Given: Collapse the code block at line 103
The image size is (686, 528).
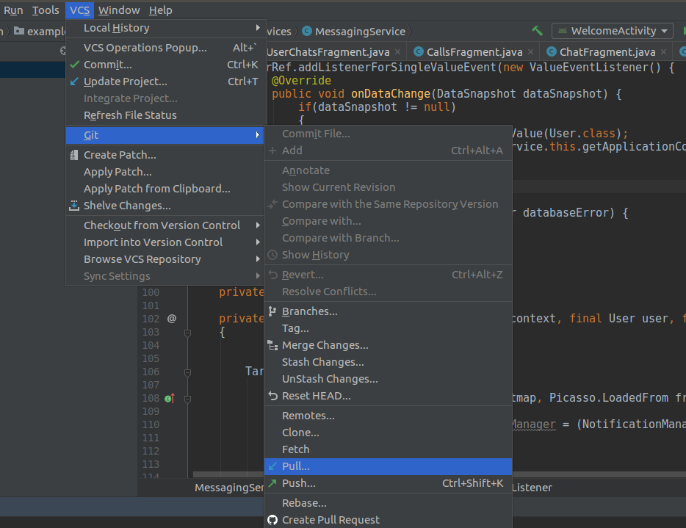Looking at the screenshot, I should click(187, 333).
